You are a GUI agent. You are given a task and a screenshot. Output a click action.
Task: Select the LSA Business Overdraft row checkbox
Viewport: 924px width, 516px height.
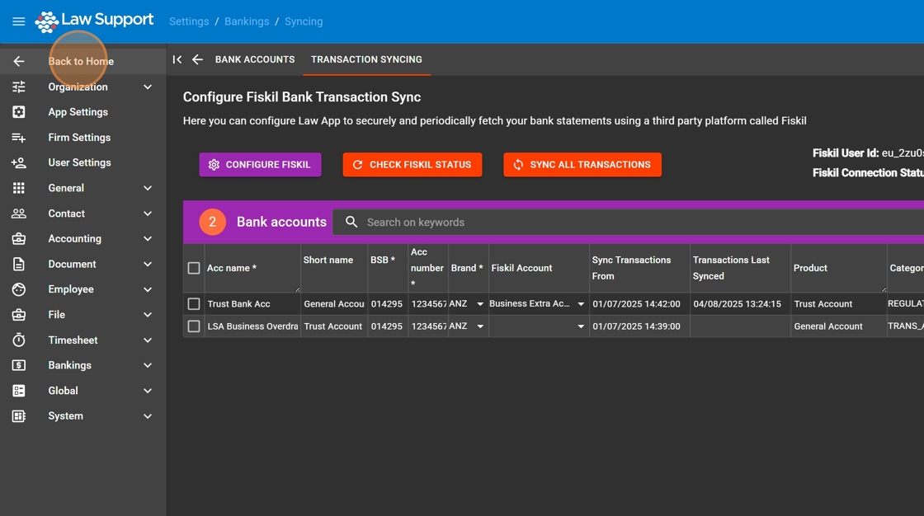[x=194, y=326]
